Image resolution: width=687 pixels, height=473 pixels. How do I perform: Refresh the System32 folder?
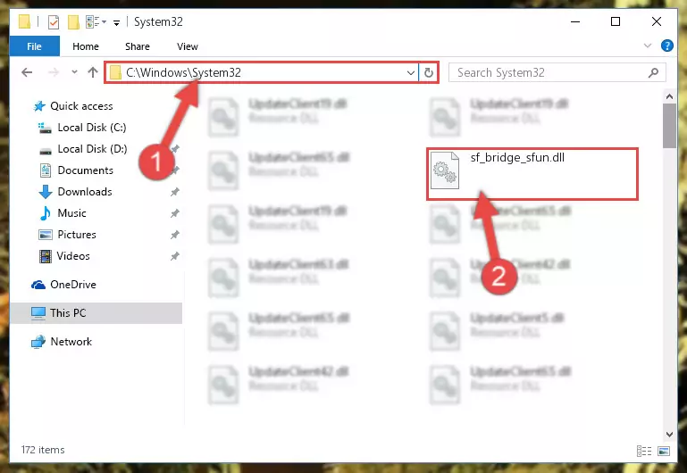pos(429,72)
